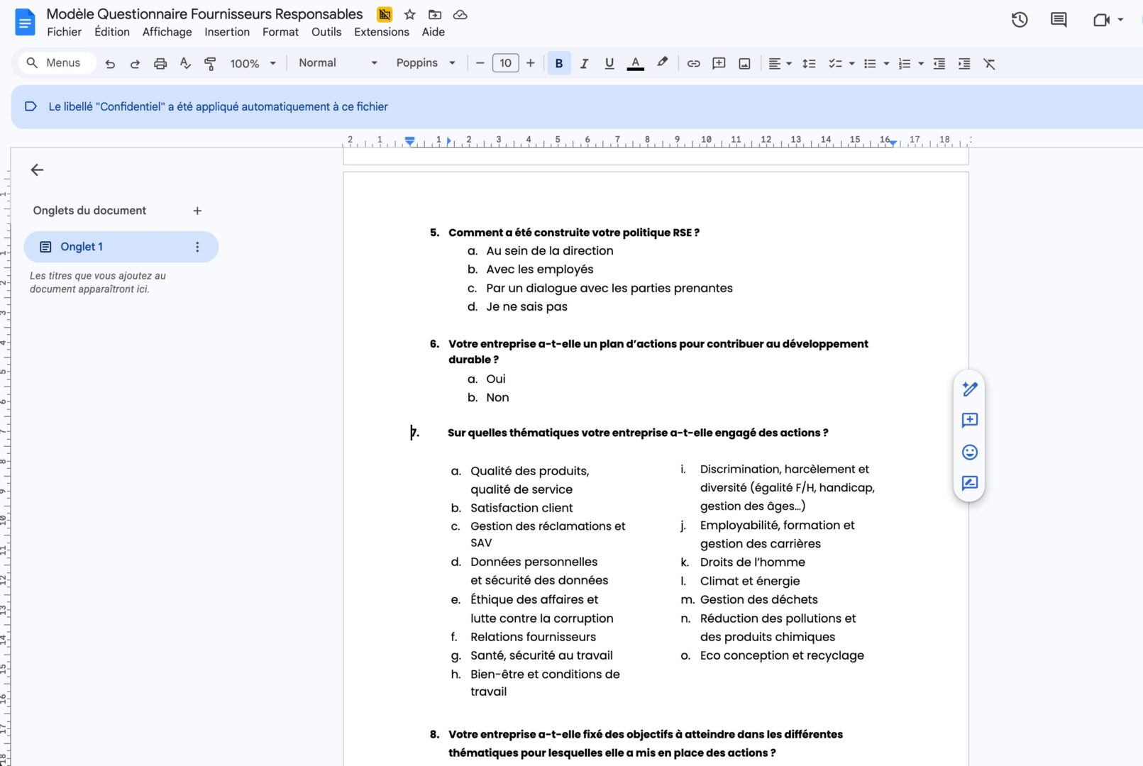Add a comment from toolbar

click(719, 63)
